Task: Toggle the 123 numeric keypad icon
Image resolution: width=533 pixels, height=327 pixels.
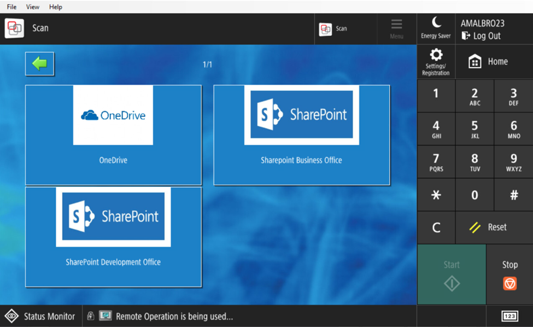Action: click(x=510, y=316)
